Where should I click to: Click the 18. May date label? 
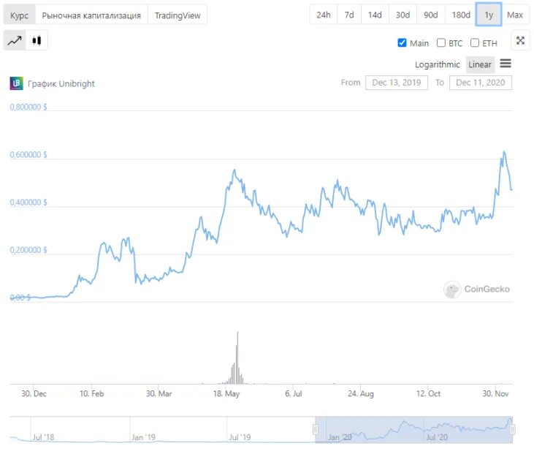pyautogui.click(x=226, y=393)
